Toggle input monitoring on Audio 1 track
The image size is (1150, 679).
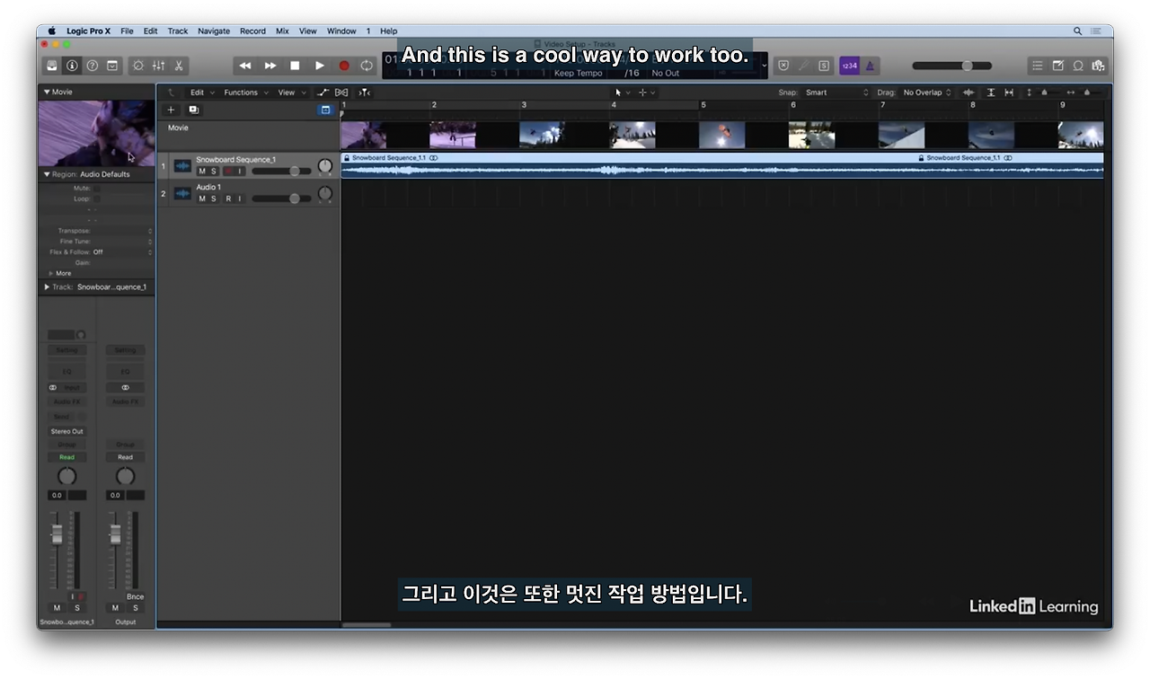240,198
